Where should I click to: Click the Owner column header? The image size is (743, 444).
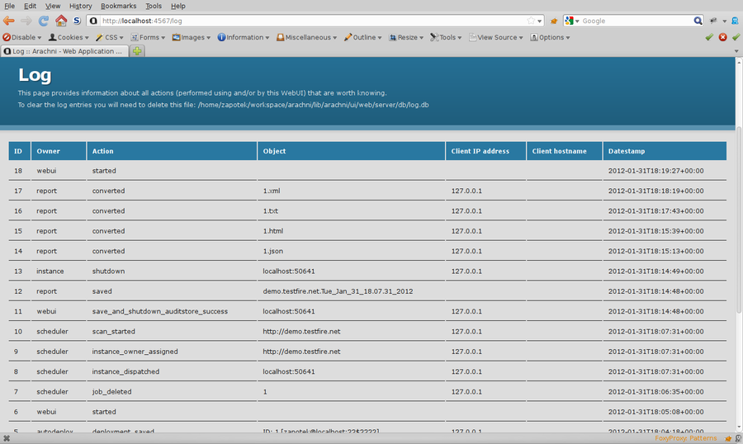tap(59, 151)
